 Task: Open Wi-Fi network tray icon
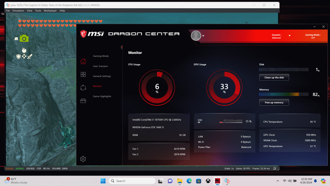pos(284,181)
